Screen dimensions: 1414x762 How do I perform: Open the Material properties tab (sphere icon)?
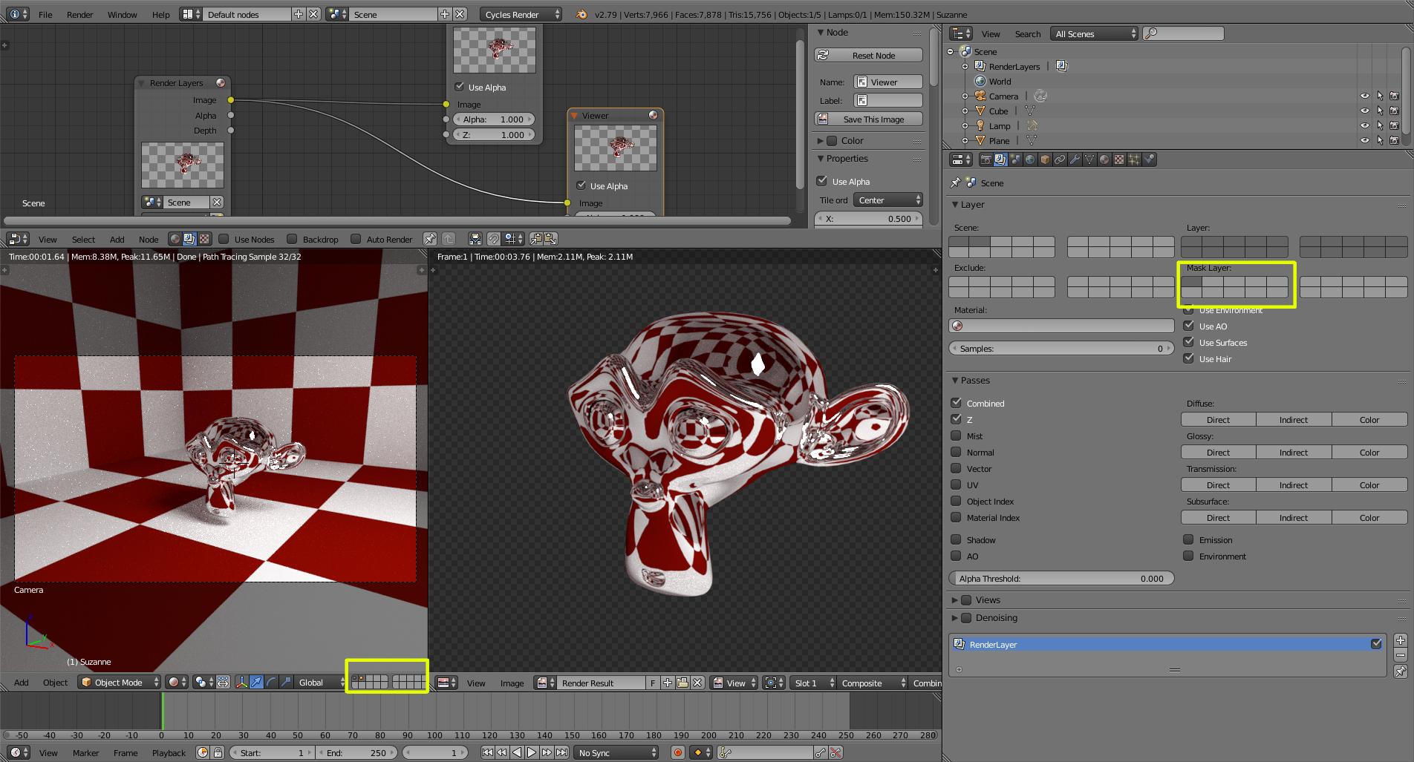(x=1104, y=160)
